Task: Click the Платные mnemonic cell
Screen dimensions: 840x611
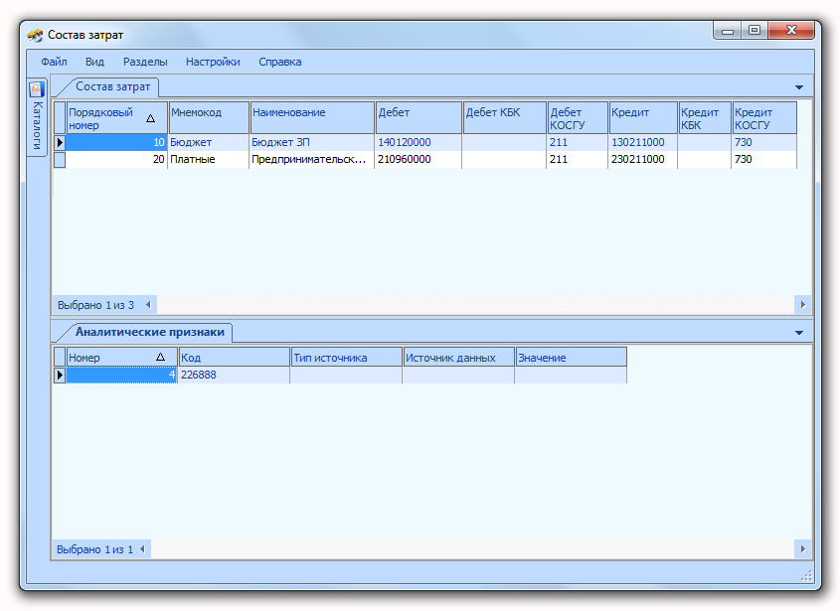Action: (x=209, y=160)
